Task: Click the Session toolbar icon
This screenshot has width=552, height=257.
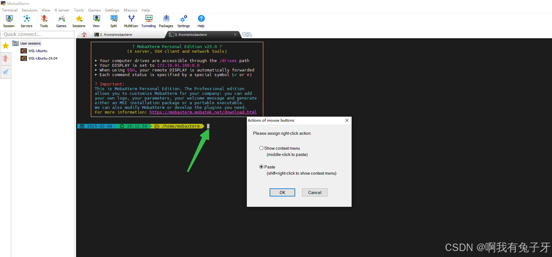Action: click(x=9, y=19)
